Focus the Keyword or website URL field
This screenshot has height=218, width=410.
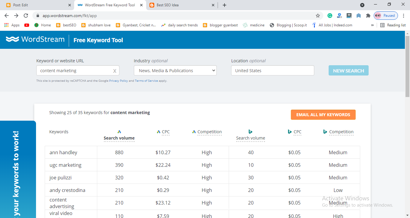tap(78, 71)
